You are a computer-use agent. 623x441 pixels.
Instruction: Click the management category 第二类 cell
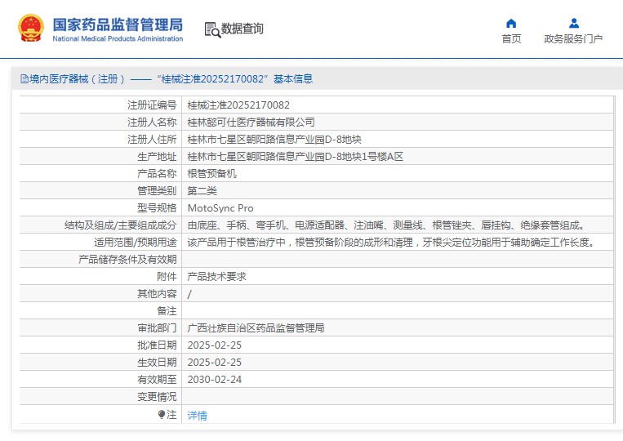202,191
